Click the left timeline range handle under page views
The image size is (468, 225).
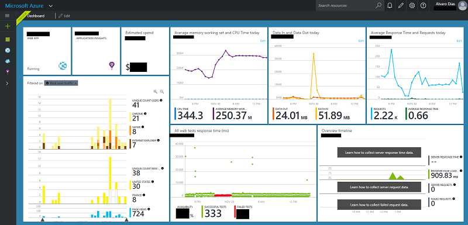click(x=42, y=220)
